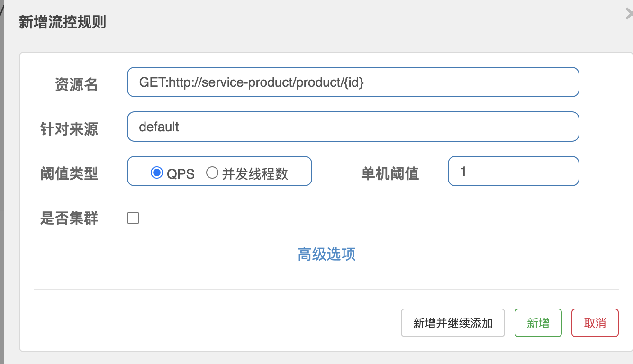Click the 单机阈值 label
The image size is (633, 364).
[x=390, y=173]
